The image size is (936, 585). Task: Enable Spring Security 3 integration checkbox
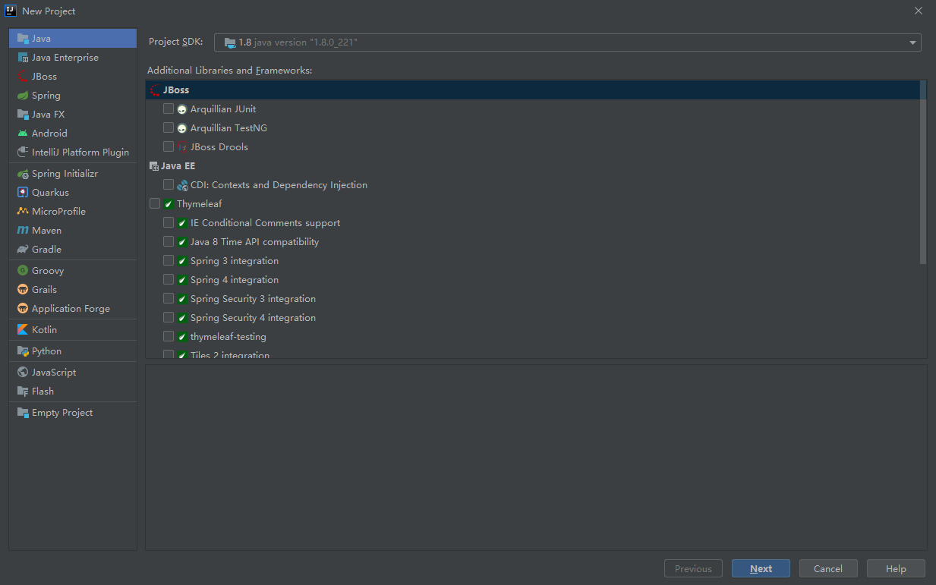coord(169,299)
